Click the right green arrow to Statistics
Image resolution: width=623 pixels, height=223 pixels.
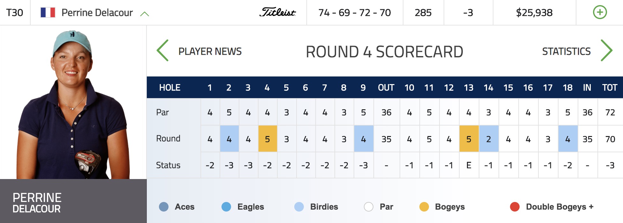coord(606,50)
